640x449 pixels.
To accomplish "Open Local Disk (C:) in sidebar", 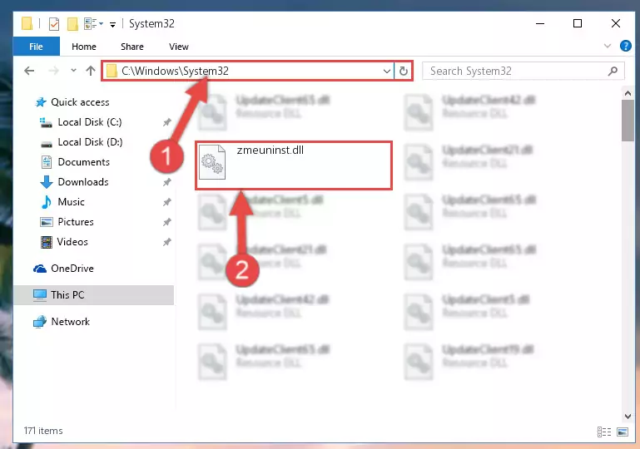I will 90,122.
